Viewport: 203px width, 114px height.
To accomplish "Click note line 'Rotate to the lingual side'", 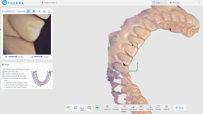I will click(16, 84).
